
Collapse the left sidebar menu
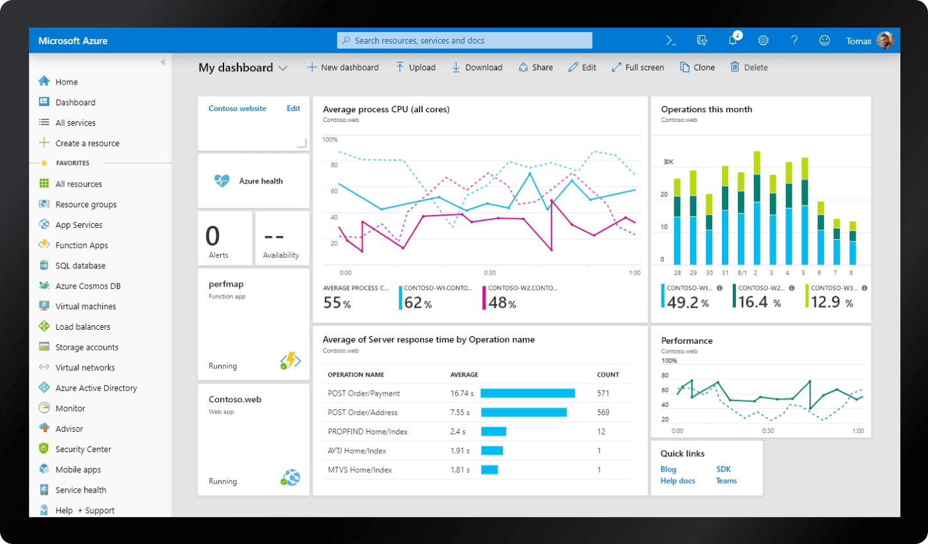point(163,62)
